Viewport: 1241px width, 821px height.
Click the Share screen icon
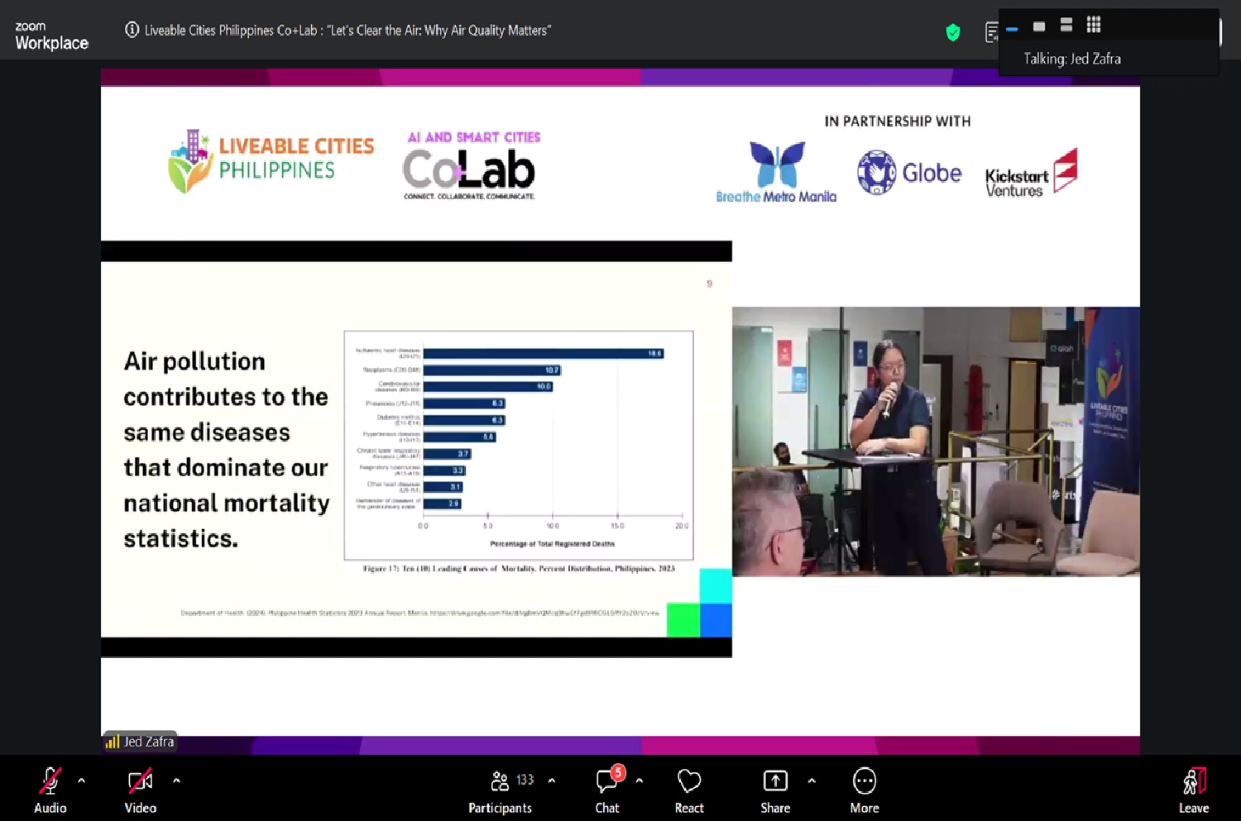(775, 781)
